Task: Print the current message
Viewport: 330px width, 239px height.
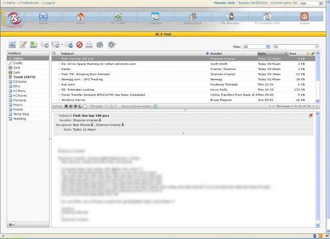Action: pyautogui.click(x=89, y=45)
